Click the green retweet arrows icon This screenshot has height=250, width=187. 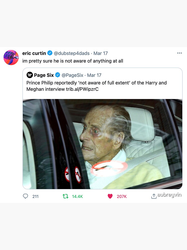66,196
